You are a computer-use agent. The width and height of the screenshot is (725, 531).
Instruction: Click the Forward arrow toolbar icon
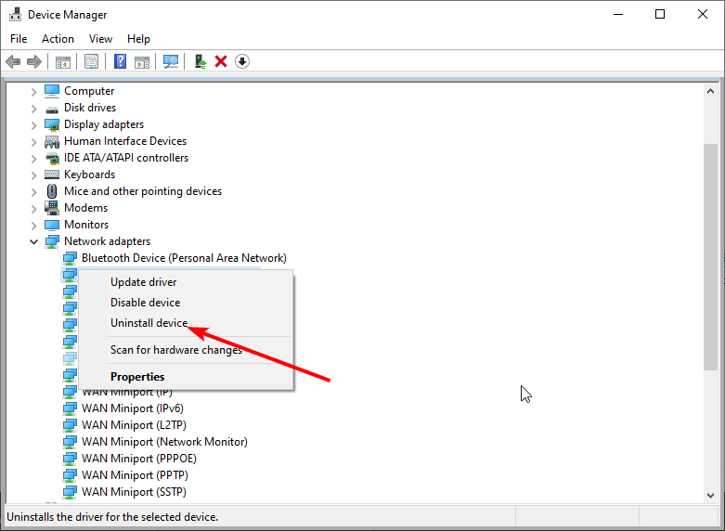(x=34, y=61)
